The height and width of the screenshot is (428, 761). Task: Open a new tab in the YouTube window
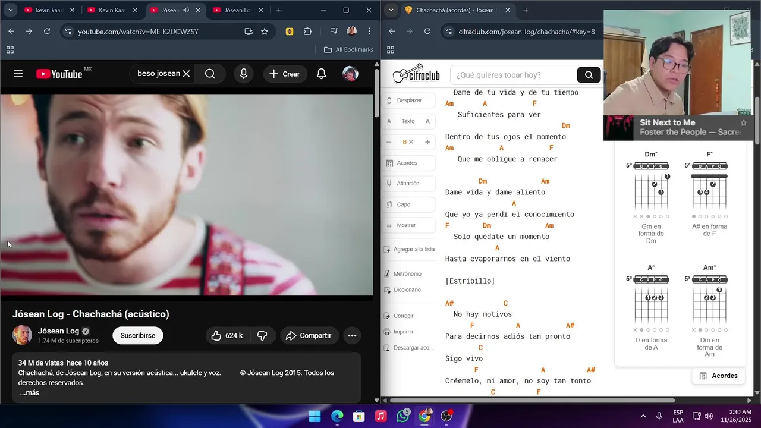[x=279, y=10]
